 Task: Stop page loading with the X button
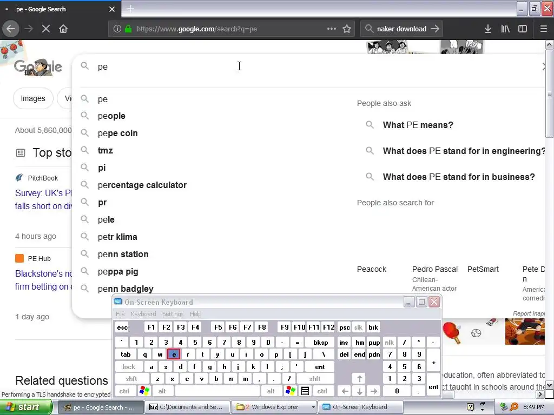click(x=46, y=29)
